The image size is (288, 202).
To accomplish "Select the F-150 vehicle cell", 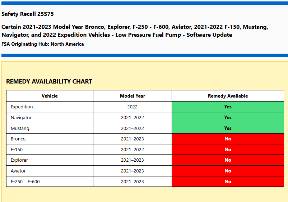I will (x=50, y=149).
